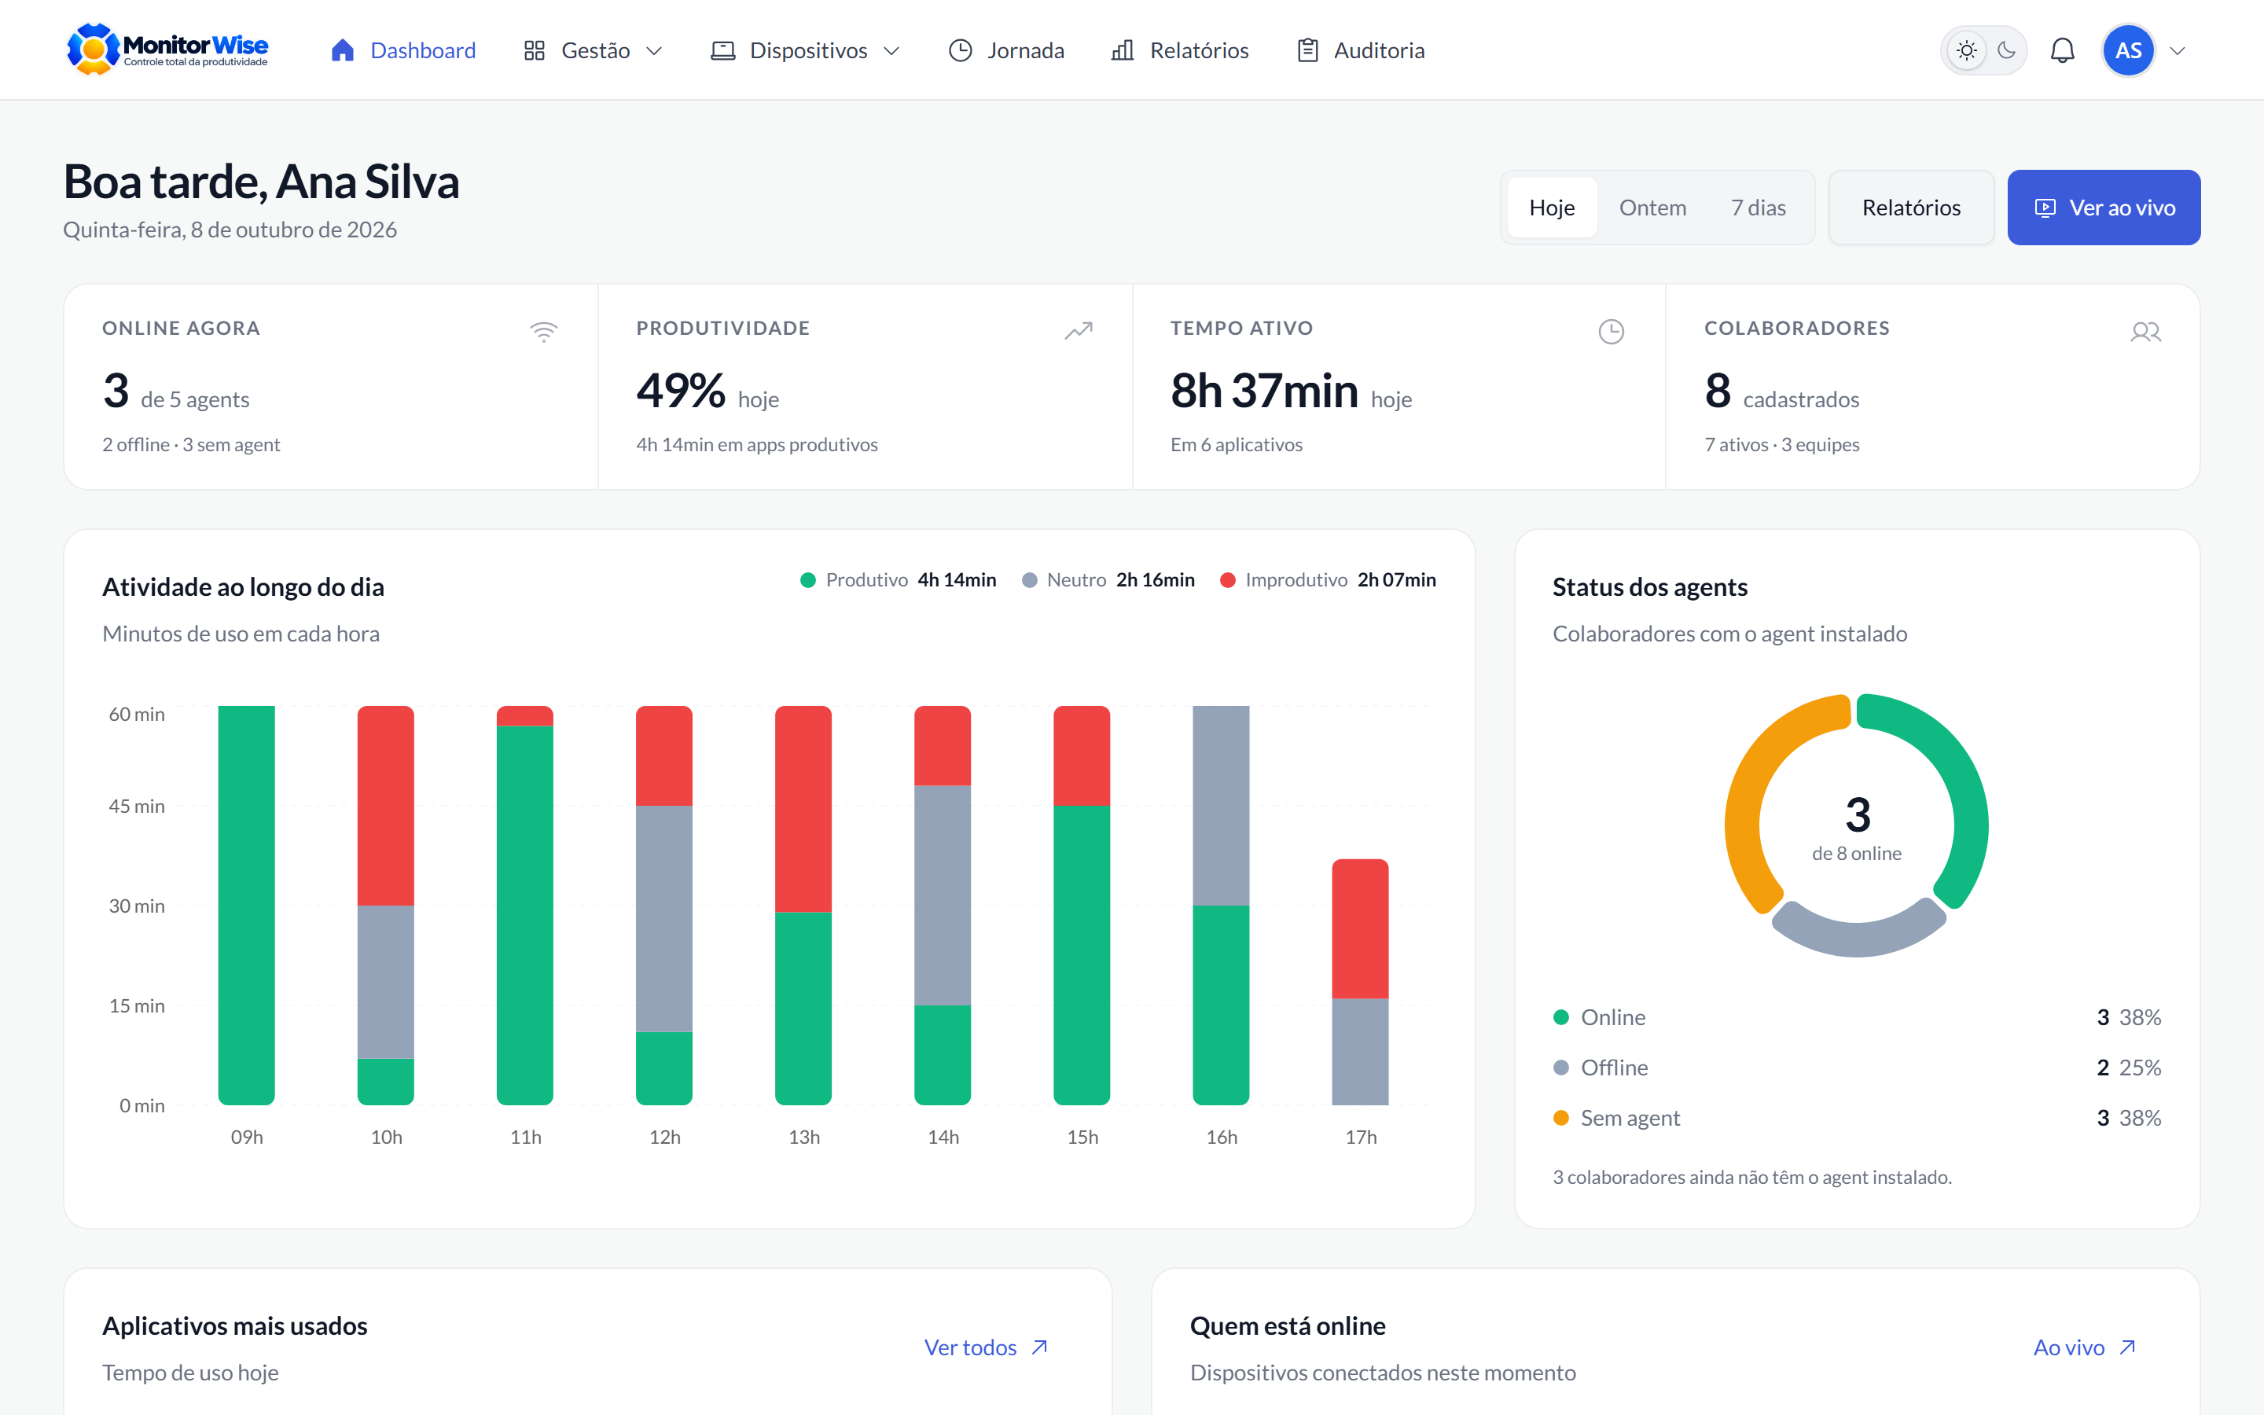Viewport: 2264px width, 1415px height.
Task: Open the Ver todos link
Action: click(x=986, y=1347)
